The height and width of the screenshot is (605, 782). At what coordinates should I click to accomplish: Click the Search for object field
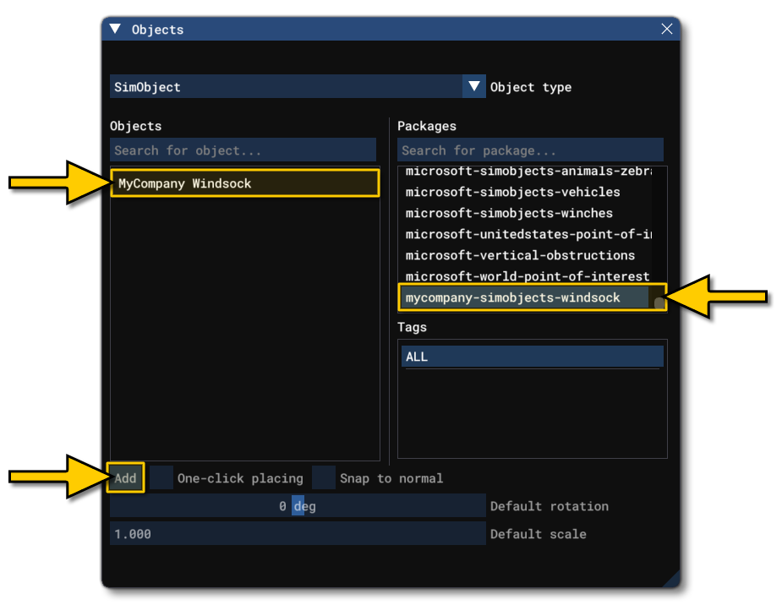(243, 150)
